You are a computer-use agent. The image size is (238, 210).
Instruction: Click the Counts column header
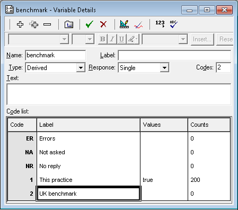(209, 125)
